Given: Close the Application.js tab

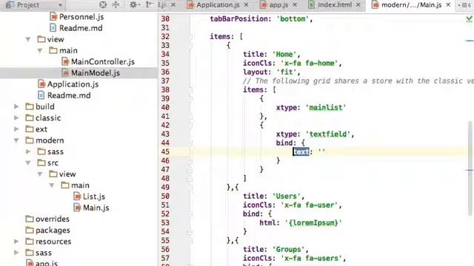Looking at the screenshot, I should pos(246,5).
